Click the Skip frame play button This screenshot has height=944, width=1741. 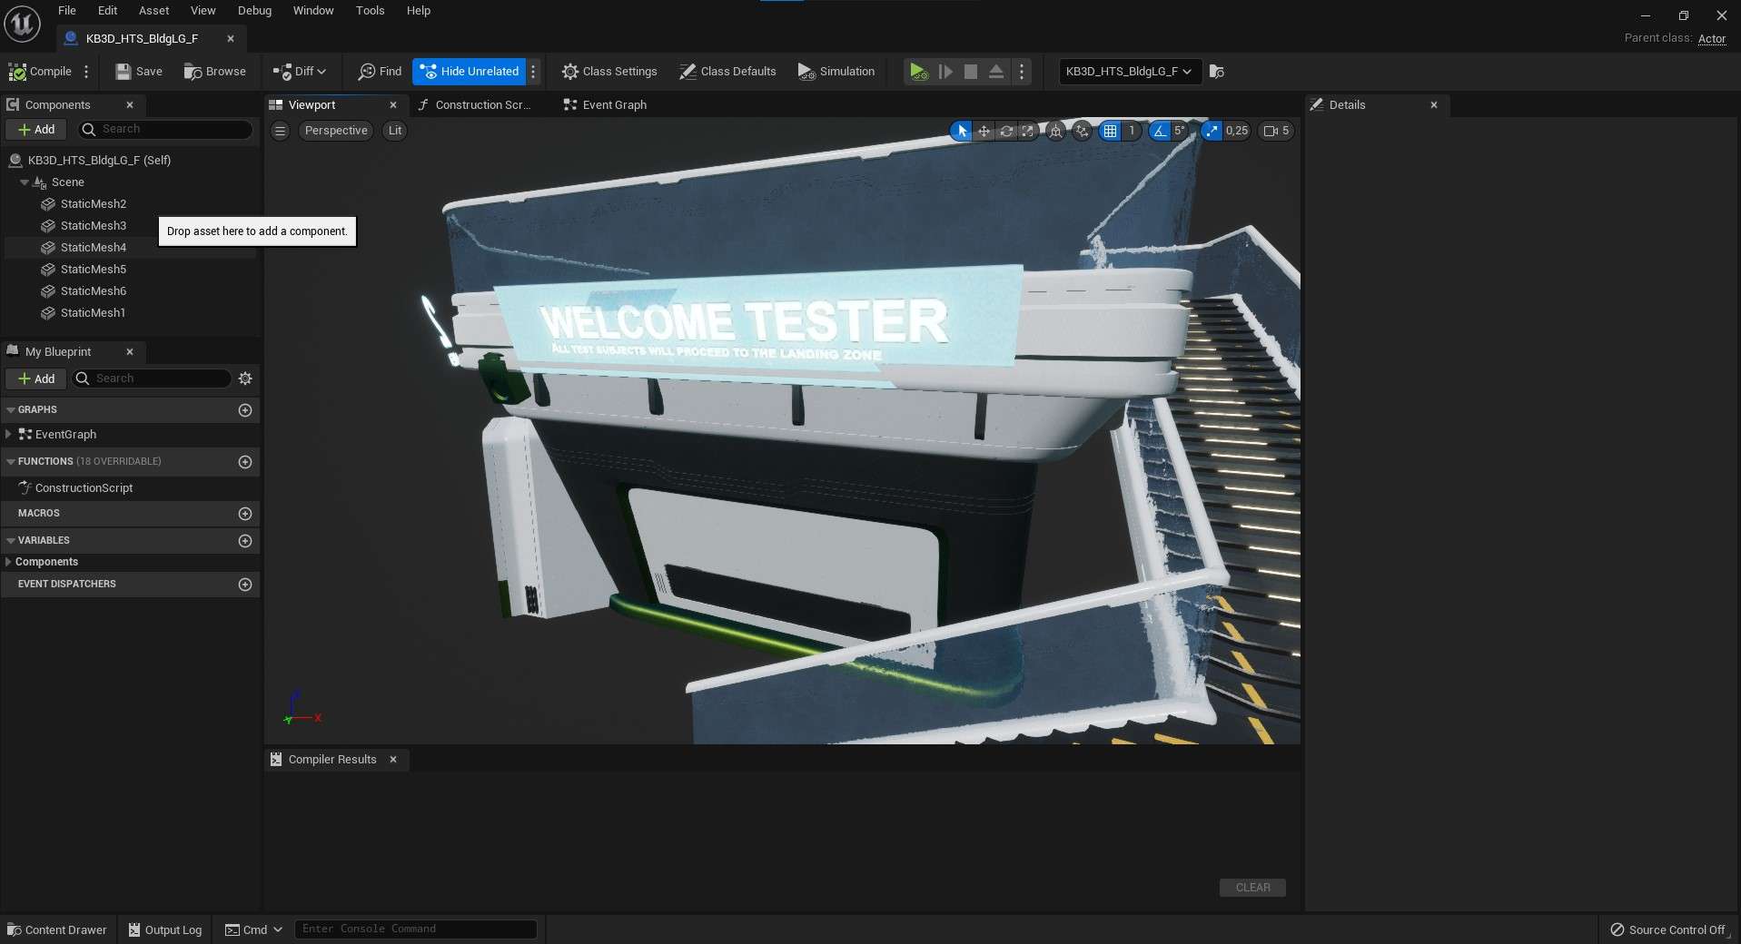coord(945,72)
